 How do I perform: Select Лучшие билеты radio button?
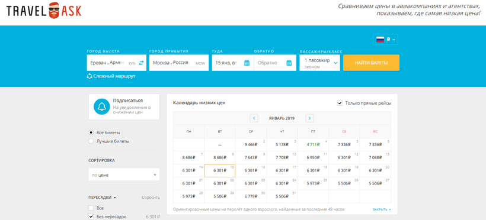91,141
